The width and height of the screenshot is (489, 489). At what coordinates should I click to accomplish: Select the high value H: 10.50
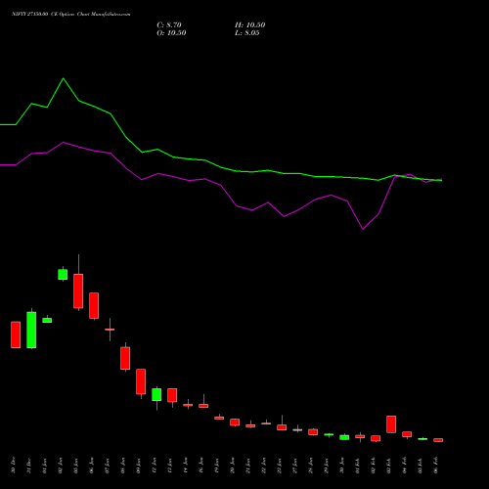(250, 25)
